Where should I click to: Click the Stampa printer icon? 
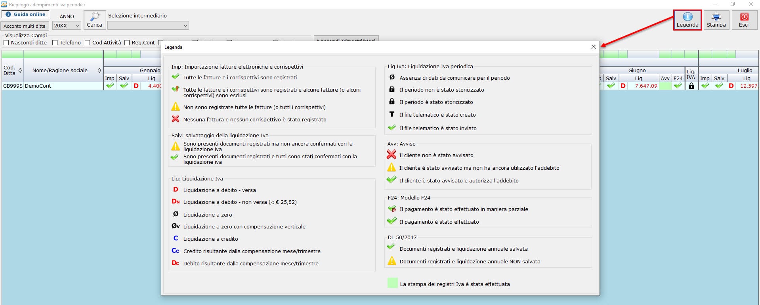pos(716,17)
